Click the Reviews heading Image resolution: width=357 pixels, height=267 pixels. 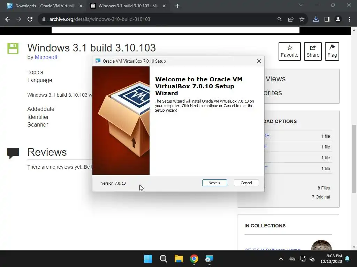click(x=47, y=152)
